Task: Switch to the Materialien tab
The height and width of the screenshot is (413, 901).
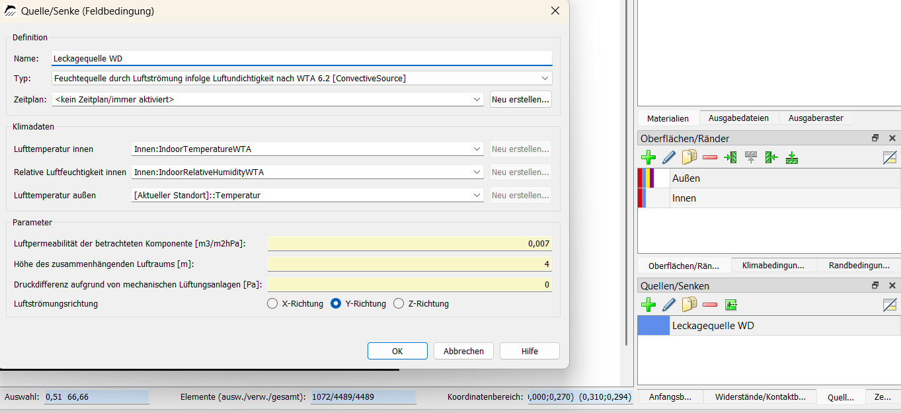Action: click(668, 118)
